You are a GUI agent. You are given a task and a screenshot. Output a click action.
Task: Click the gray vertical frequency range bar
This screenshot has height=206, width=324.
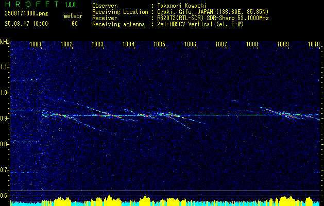pyautogui.click(x=10, y=119)
